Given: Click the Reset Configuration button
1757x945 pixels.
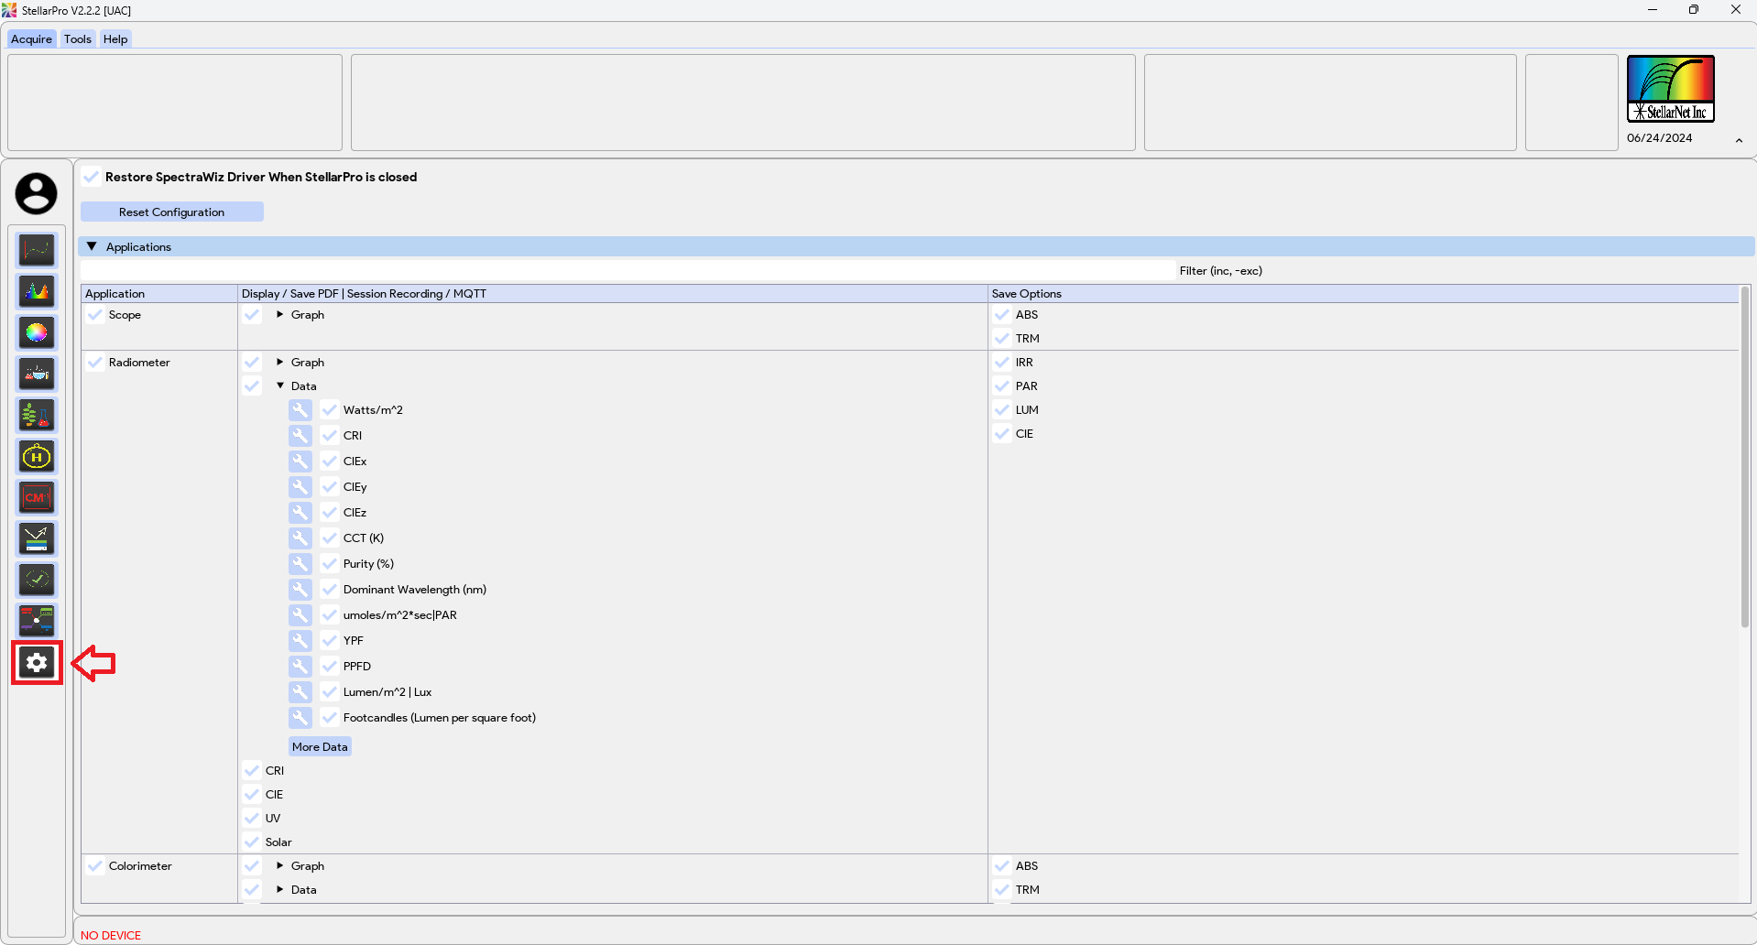Looking at the screenshot, I should coord(171,212).
